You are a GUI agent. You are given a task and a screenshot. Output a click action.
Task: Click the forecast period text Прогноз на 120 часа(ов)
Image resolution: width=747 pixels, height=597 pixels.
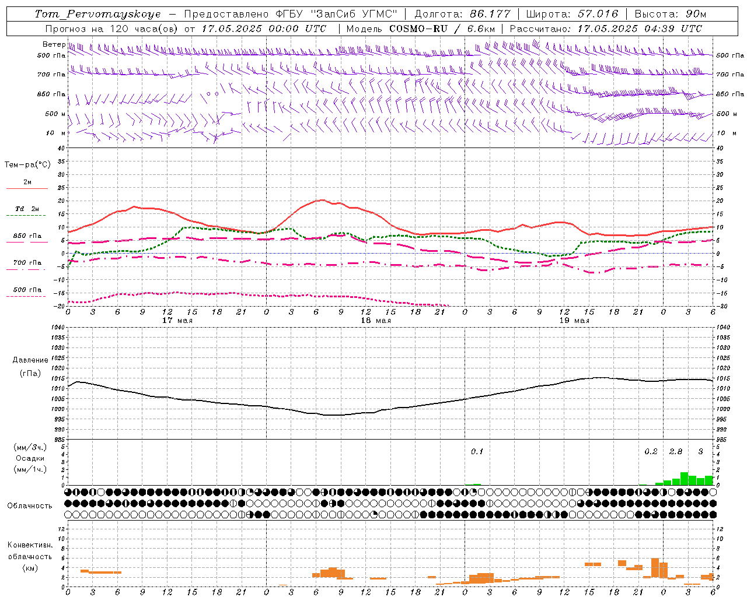(112, 29)
